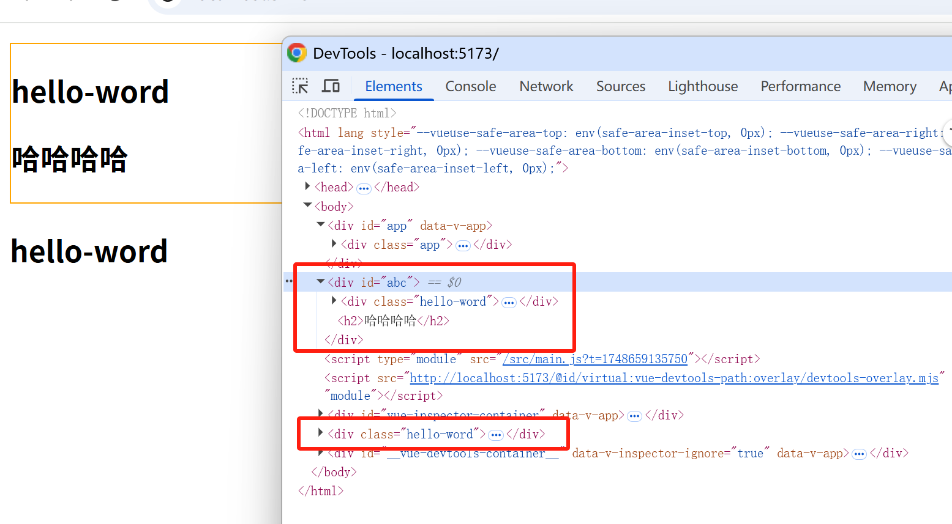Click ellipsis badge of __vue-devtools-container__ div

[859, 454]
